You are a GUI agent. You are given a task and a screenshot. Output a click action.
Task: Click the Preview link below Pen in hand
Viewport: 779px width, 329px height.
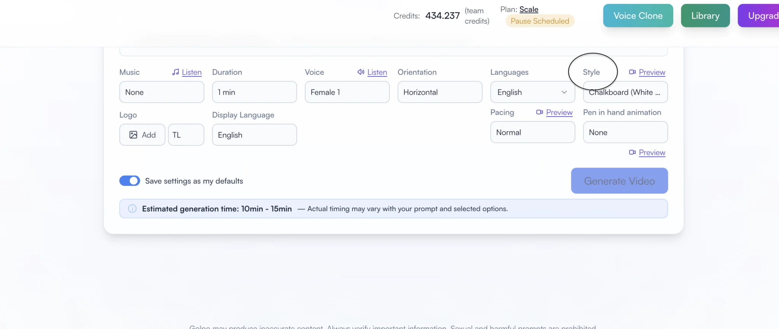click(x=652, y=153)
